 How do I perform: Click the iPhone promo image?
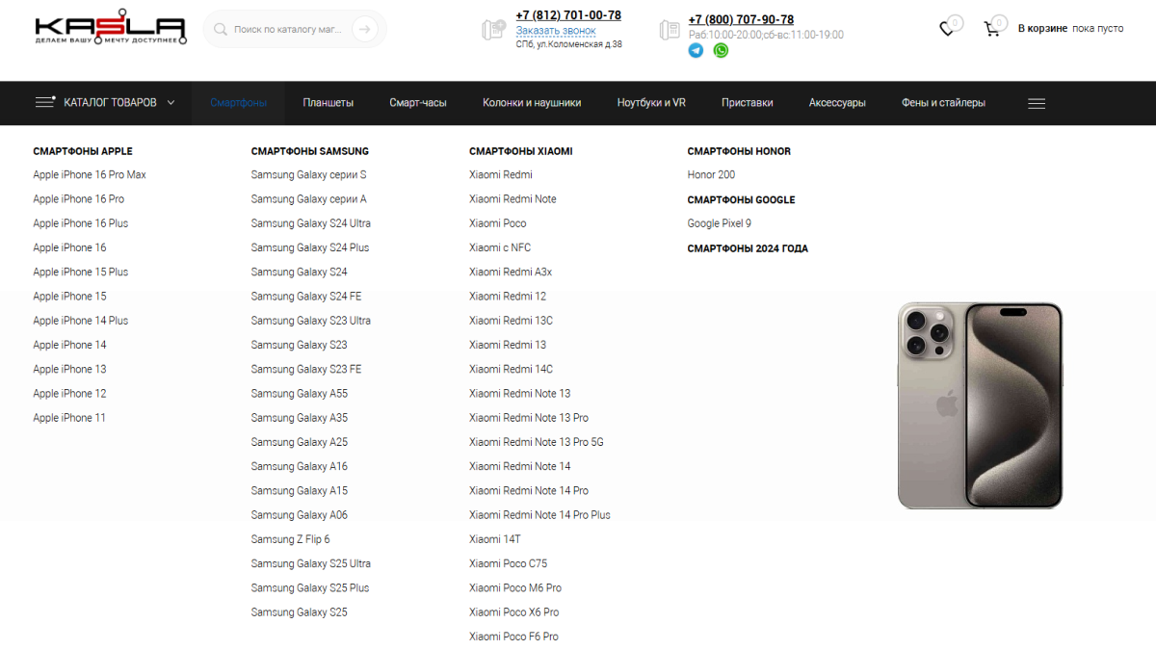point(980,405)
